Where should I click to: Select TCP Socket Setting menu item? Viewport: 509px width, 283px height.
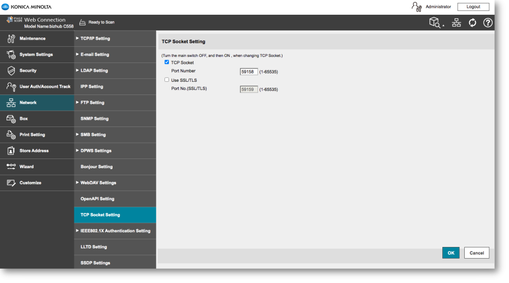(115, 215)
